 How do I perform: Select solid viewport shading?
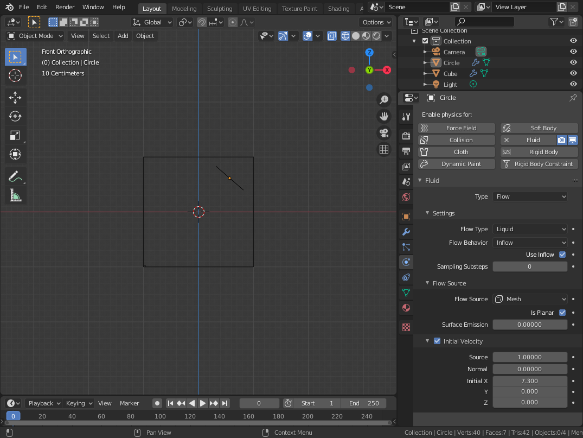click(356, 36)
